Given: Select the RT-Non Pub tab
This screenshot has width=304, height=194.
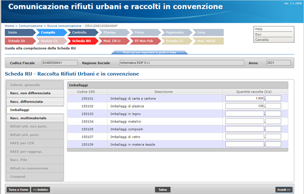Looking at the screenshot, I should [145, 41].
